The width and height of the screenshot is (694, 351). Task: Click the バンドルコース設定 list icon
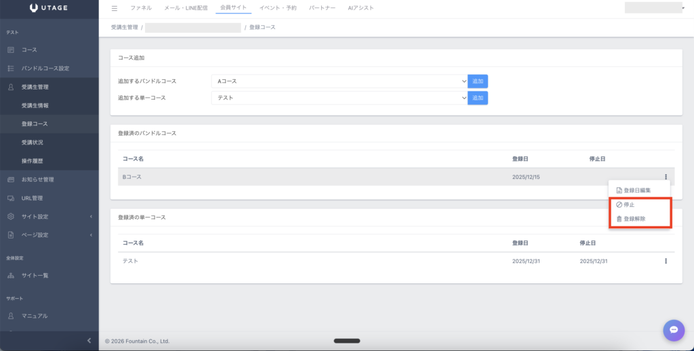[x=11, y=68]
